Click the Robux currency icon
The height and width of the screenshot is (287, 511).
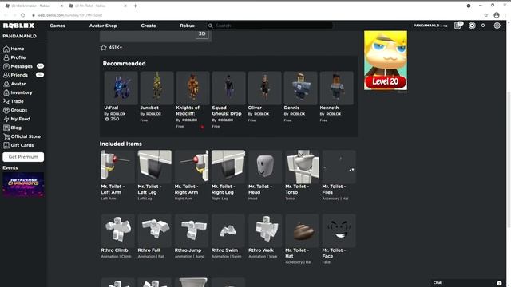tap(472, 26)
